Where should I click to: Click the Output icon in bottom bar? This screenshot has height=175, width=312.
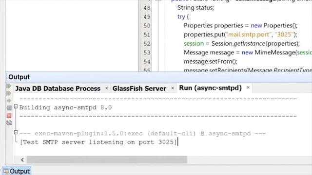[6, 171]
